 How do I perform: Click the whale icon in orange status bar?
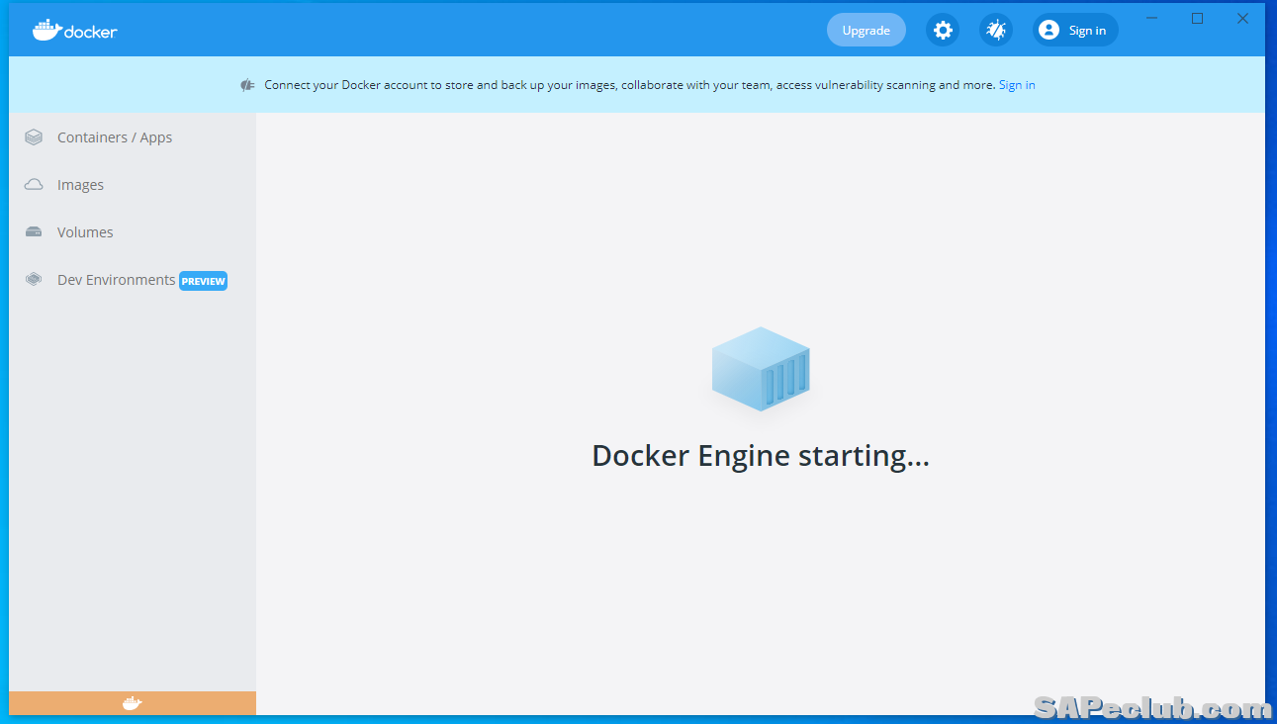[x=132, y=703]
